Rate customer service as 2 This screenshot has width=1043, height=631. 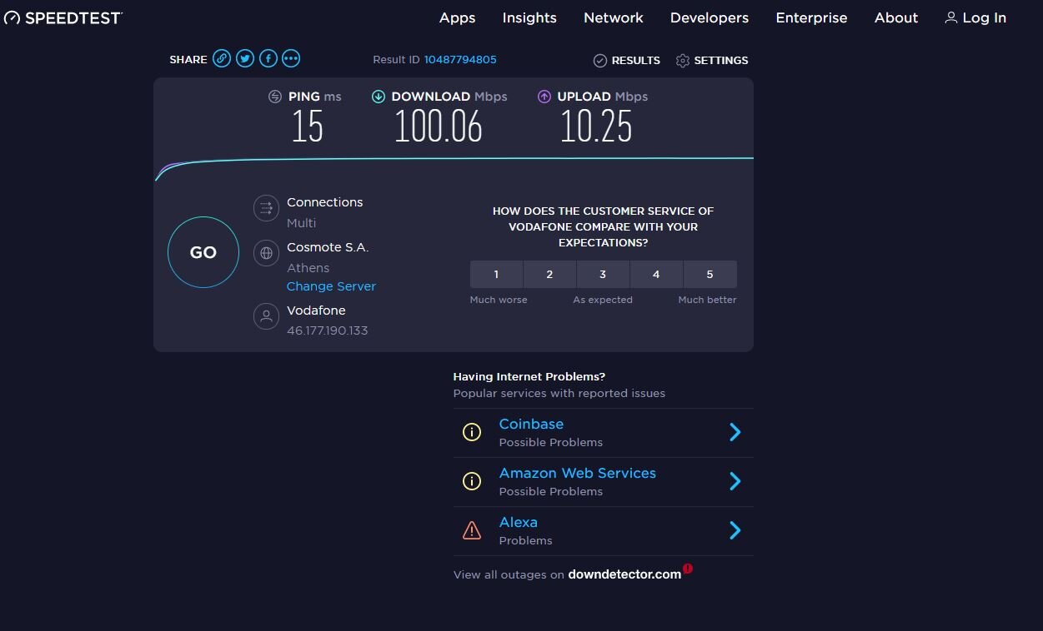coord(549,274)
